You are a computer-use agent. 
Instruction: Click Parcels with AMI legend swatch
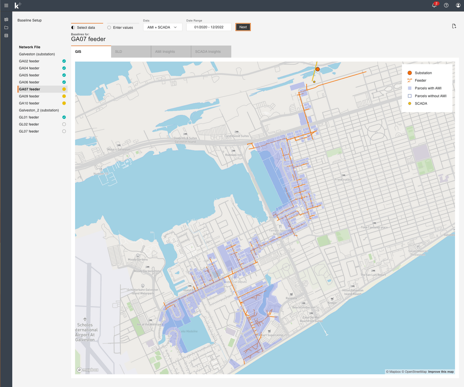(x=410, y=88)
